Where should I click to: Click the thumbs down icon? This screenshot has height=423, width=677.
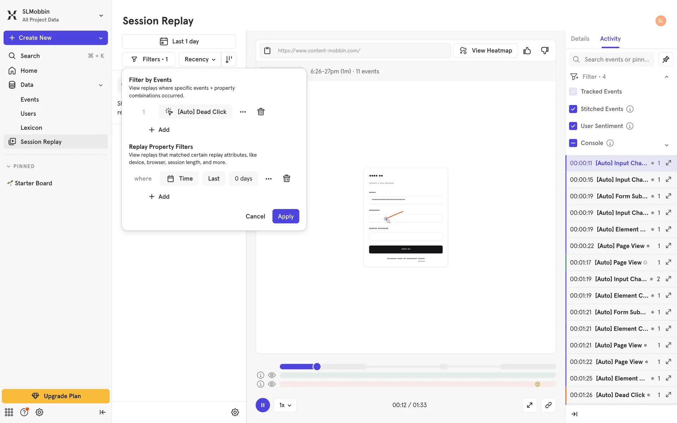point(545,51)
